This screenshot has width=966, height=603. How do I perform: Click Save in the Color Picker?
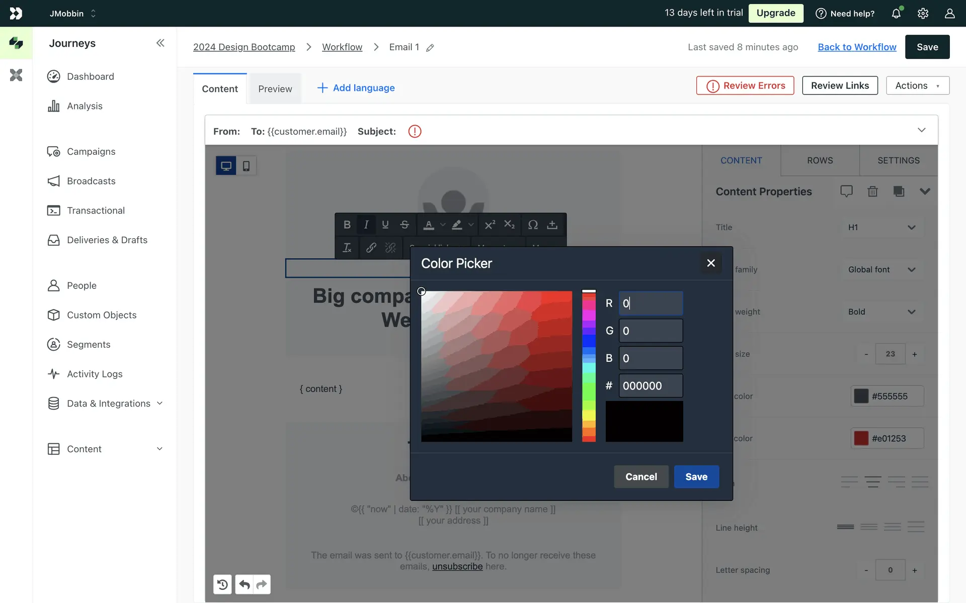click(696, 476)
